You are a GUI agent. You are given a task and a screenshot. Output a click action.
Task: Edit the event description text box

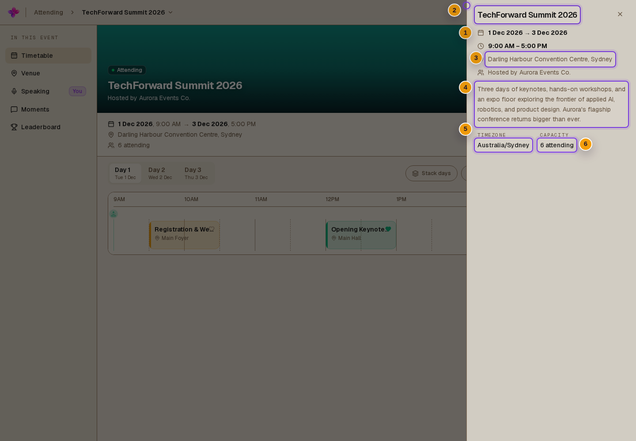pyautogui.click(x=551, y=104)
